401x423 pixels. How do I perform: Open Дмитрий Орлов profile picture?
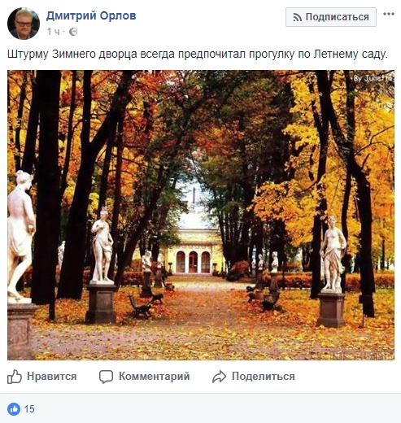(x=24, y=24)
